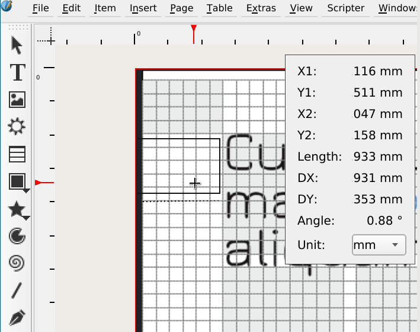Open the Scripter menu
This screenshot has height=332, width=420.
pyautogui.click(x=345, y=8)
